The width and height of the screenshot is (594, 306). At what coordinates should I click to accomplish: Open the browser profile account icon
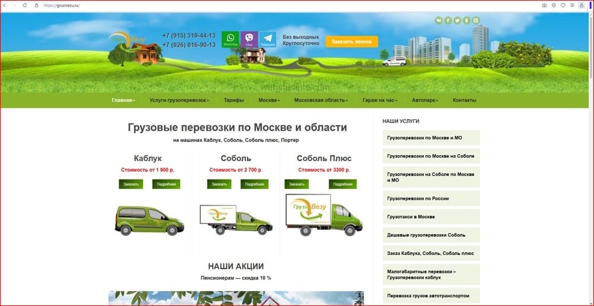[582, 5]
